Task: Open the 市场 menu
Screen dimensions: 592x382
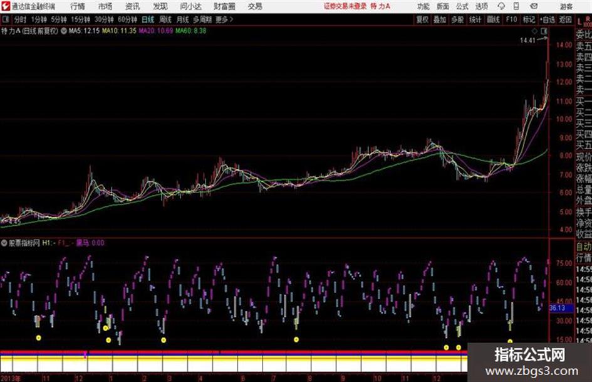Action: coord(105,6)
